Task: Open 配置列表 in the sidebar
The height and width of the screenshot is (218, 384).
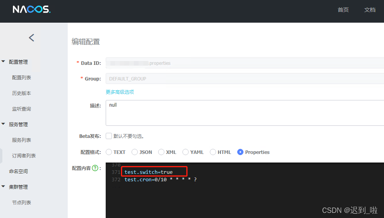Action: pyautogui.click(x=22, y=78)
